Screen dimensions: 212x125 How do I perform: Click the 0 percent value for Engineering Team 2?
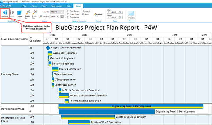coord(30,111)
